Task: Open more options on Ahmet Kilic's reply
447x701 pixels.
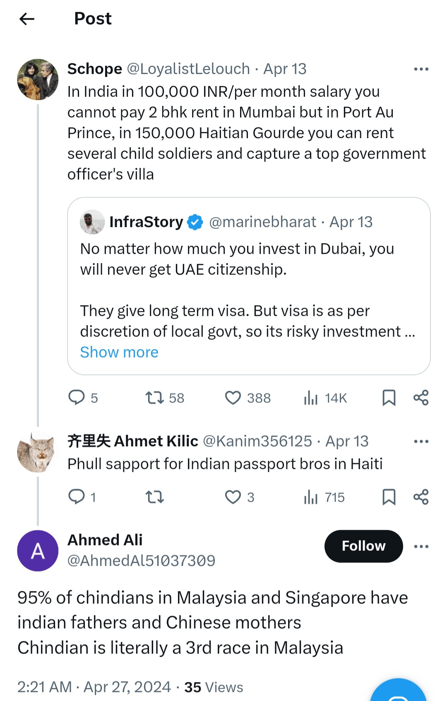Action: 421,442
